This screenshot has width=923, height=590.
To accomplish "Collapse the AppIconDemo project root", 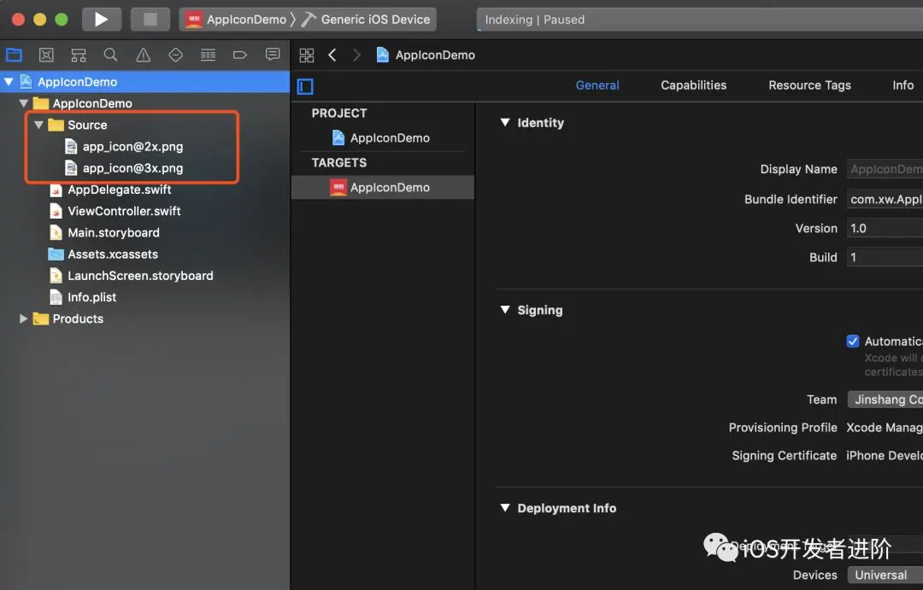I will 9,82.
